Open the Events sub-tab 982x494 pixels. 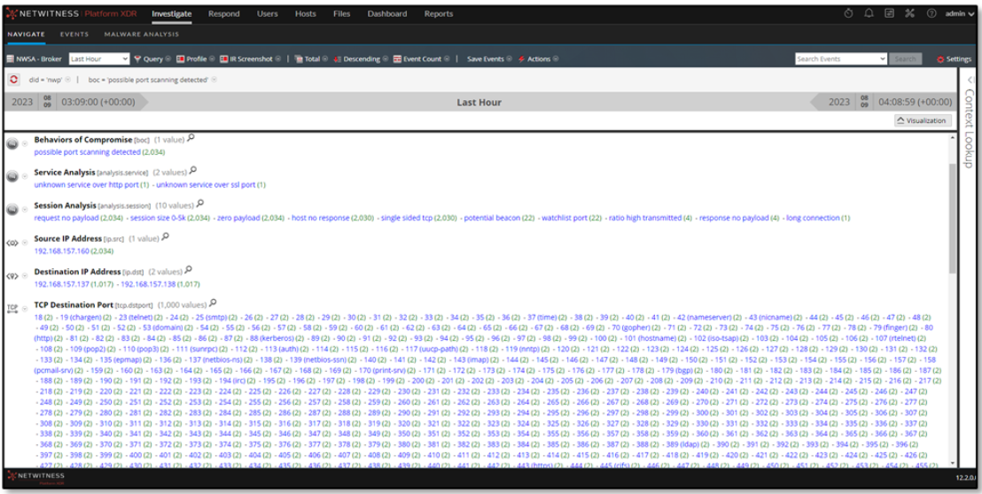coord(74,35)
